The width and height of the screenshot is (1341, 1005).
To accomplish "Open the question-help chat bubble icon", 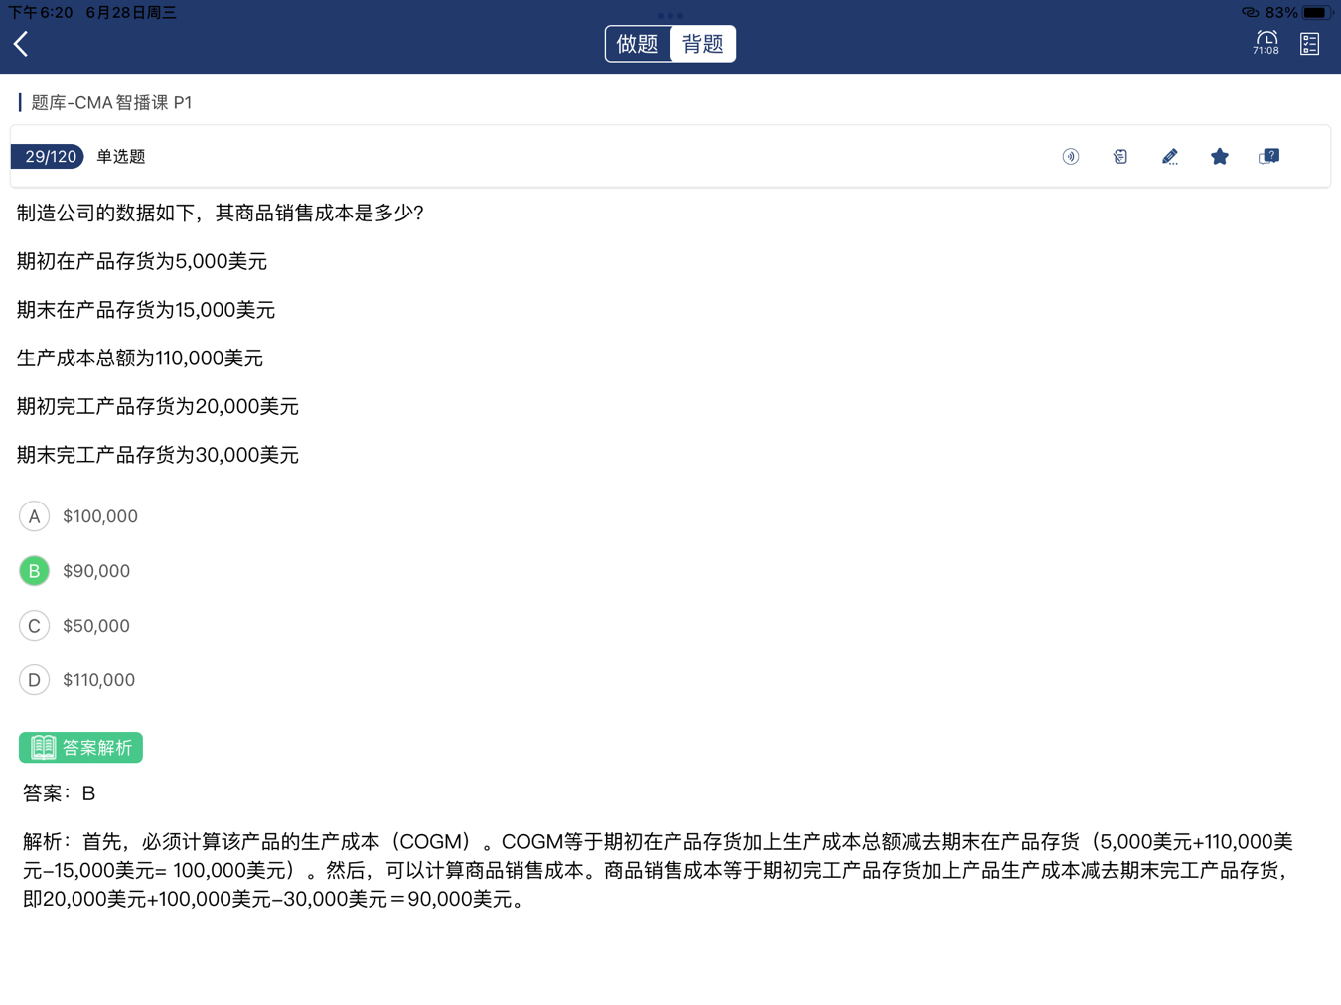I will (1268, 157).
